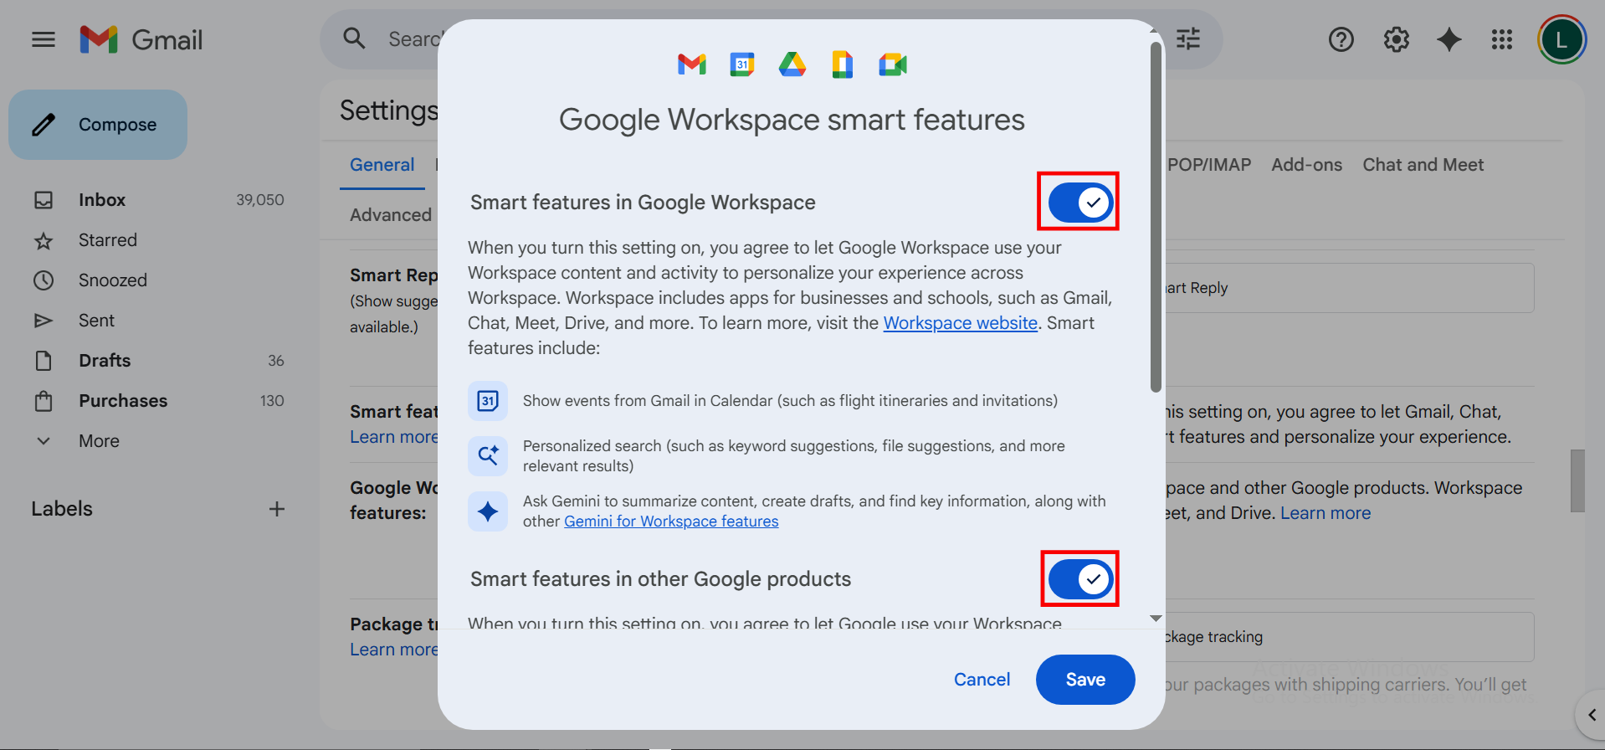Viewport: 1605px width, 750px height.
Task: Expand the side panel arrow
Action: coord(1591,715)
